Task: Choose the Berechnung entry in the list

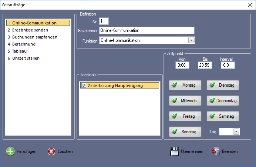Action: (23, 44)
